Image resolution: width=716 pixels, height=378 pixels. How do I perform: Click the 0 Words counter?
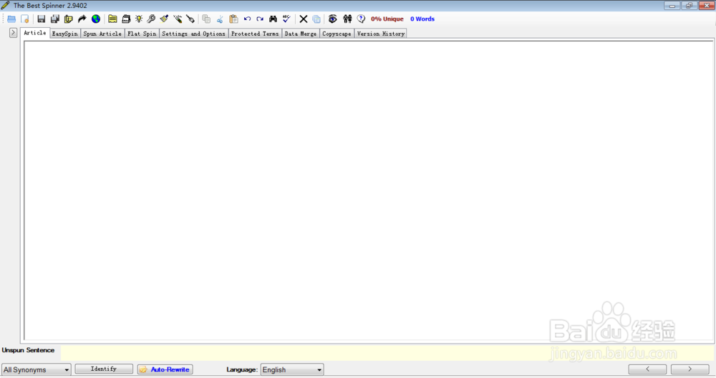(x=422, y=19)
